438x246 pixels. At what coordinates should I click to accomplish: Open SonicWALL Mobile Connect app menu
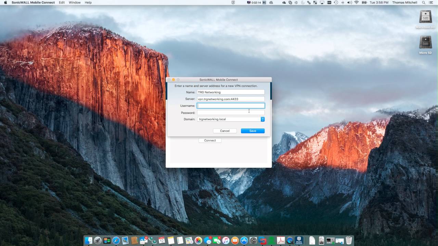[33, 2]
